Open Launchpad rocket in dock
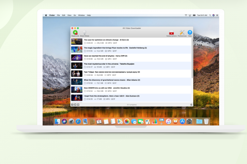 (71, 121)
